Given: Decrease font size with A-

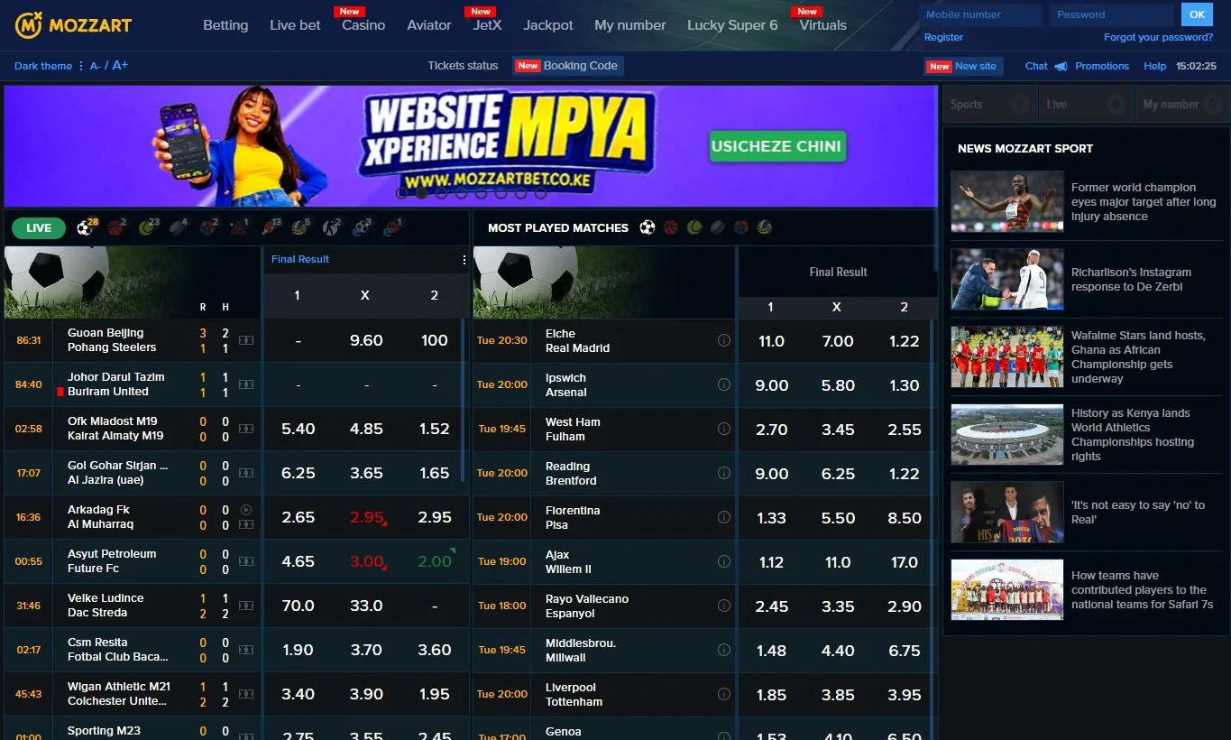Looking at the screenshot, I should pos(95,66).
